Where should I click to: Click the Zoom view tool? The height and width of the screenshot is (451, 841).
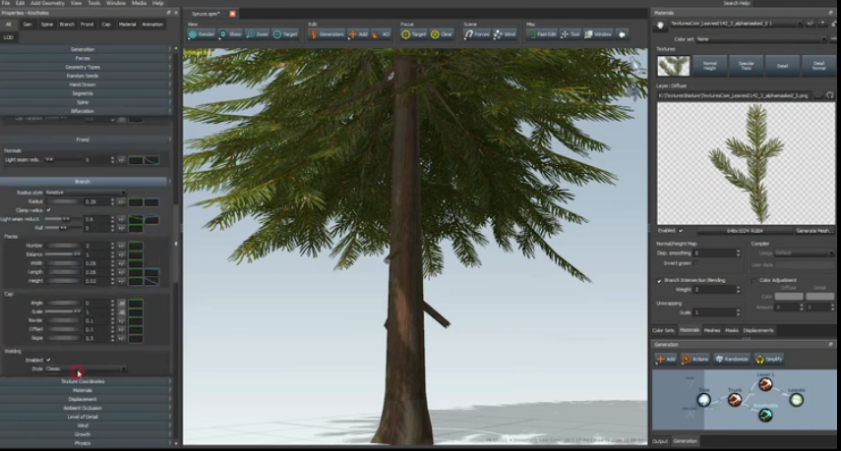coord(257,34)
